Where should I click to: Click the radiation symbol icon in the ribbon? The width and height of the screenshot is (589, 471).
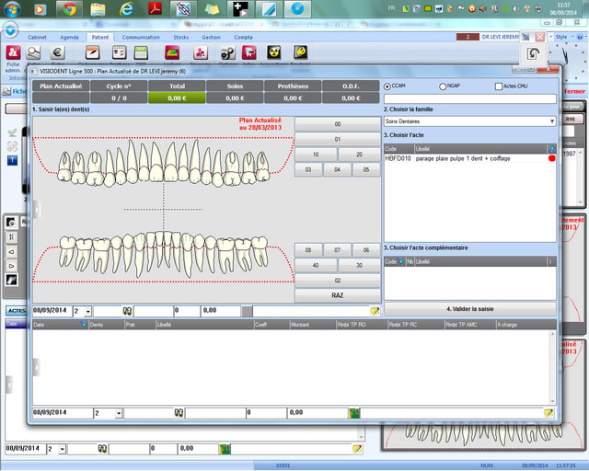click(x=272, y=52)
